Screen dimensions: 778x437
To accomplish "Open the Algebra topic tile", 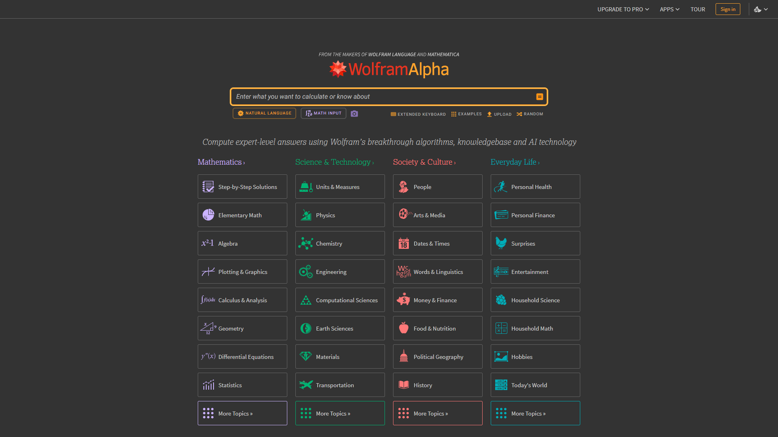I will [242, 243].
